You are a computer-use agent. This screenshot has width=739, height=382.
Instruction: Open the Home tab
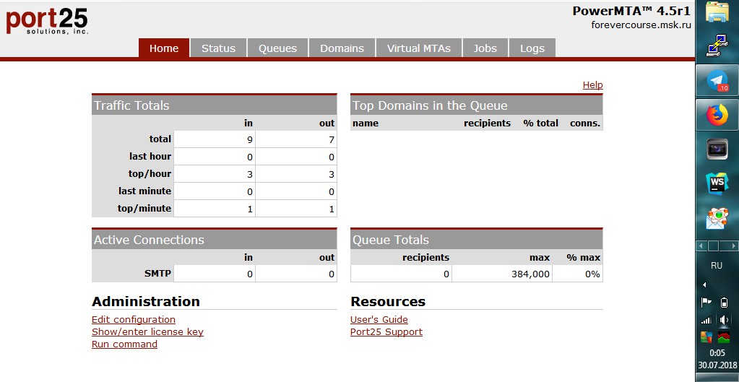click(x=163, y=48)
